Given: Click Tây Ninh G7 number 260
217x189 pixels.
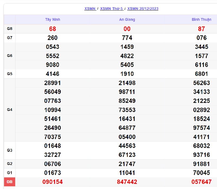Looking at the screenshot, I should point(53,38).
